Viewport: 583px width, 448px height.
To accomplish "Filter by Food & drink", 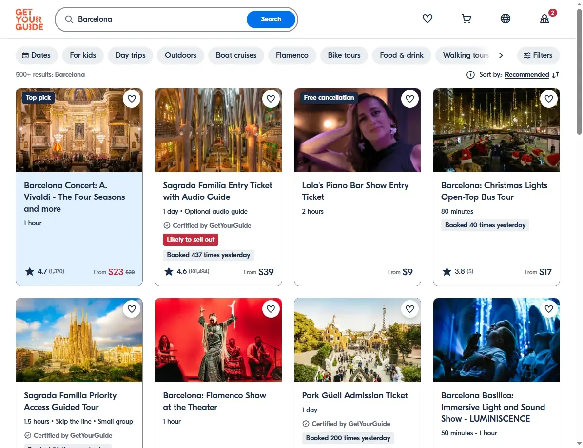I will tap(402, 55).
